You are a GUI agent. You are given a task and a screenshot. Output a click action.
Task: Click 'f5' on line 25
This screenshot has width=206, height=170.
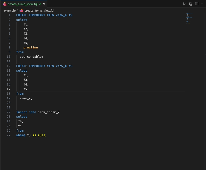pos(20,126)
